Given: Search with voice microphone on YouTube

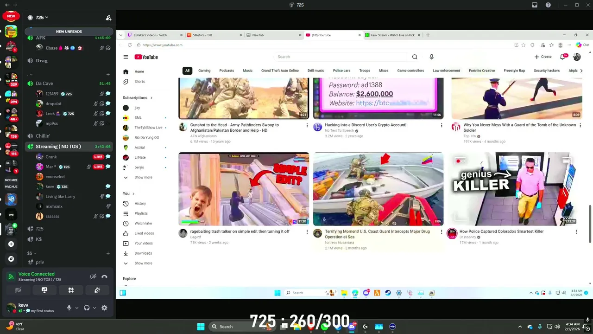Looking at the screenshot, I should (x=431, y=57).
